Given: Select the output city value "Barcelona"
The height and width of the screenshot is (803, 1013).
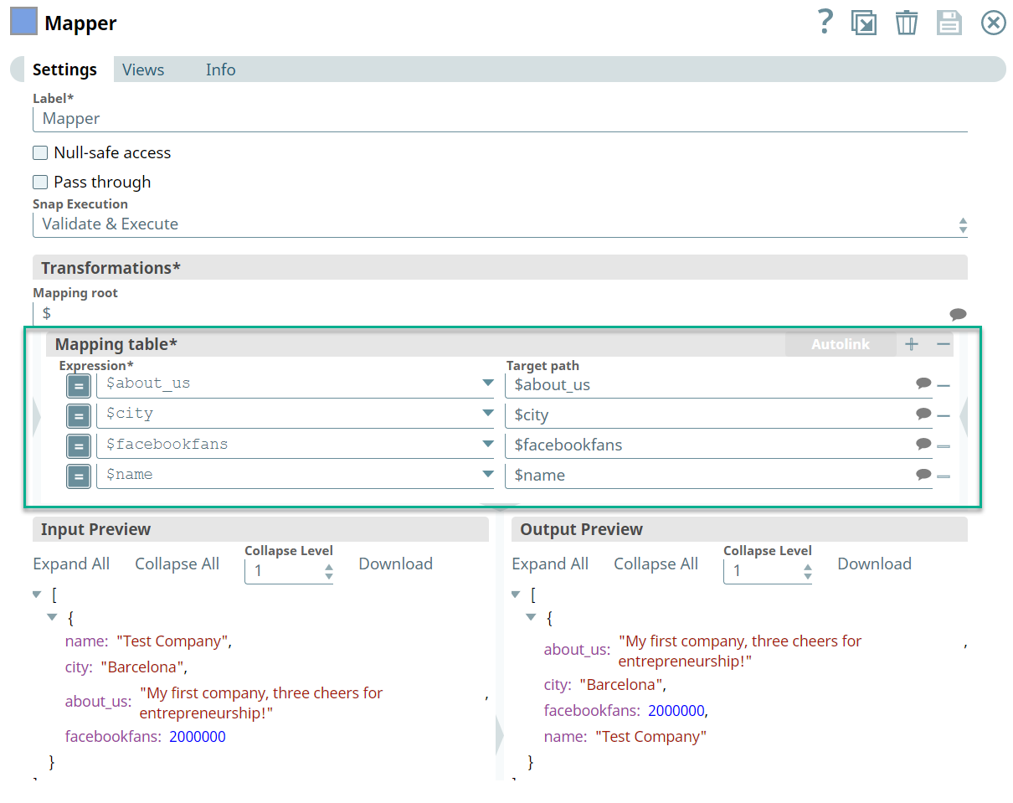Looking at the screenshot, I should click(x=620, y=684).
